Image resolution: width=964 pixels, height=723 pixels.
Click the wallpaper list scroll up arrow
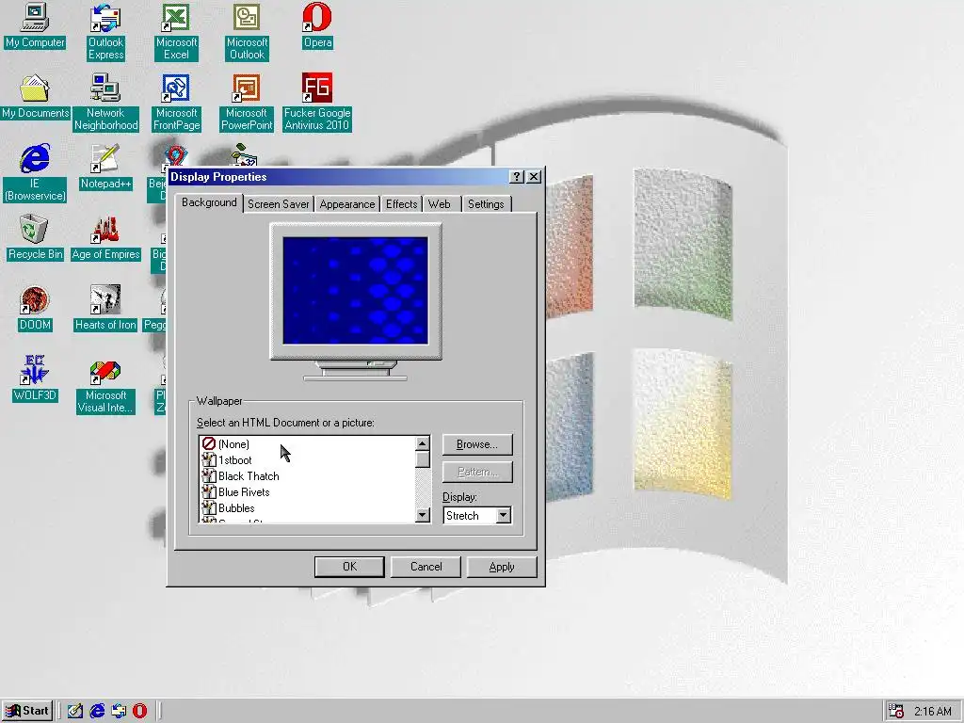tap(423, 444)
